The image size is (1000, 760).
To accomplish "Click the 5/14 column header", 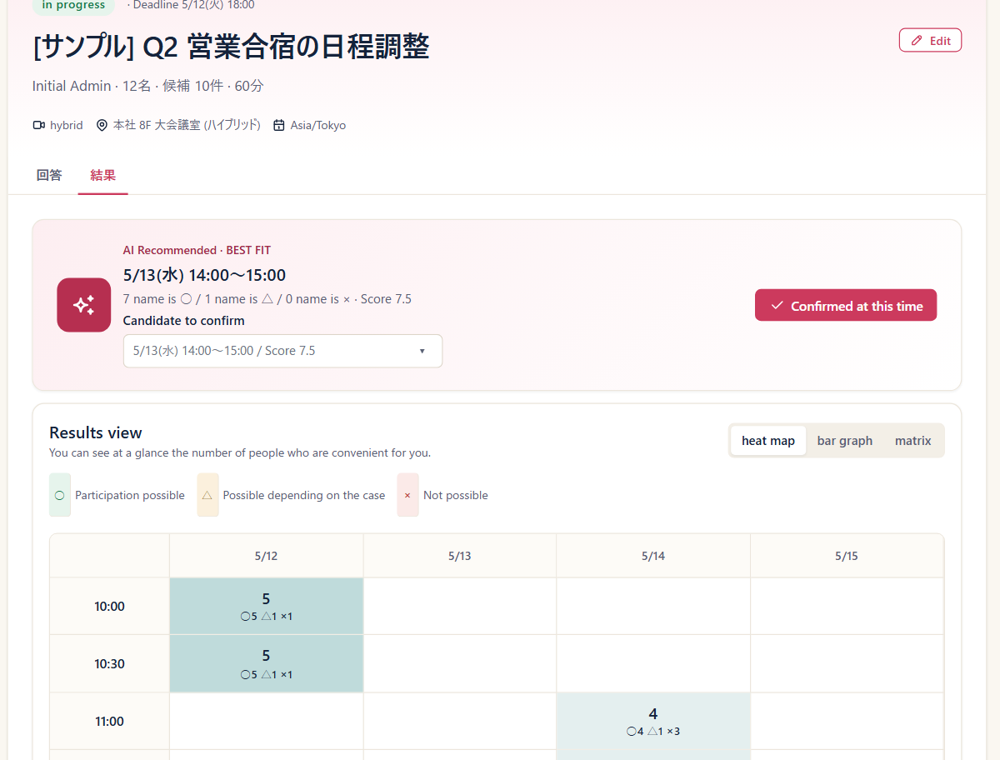I will (653, 556).
